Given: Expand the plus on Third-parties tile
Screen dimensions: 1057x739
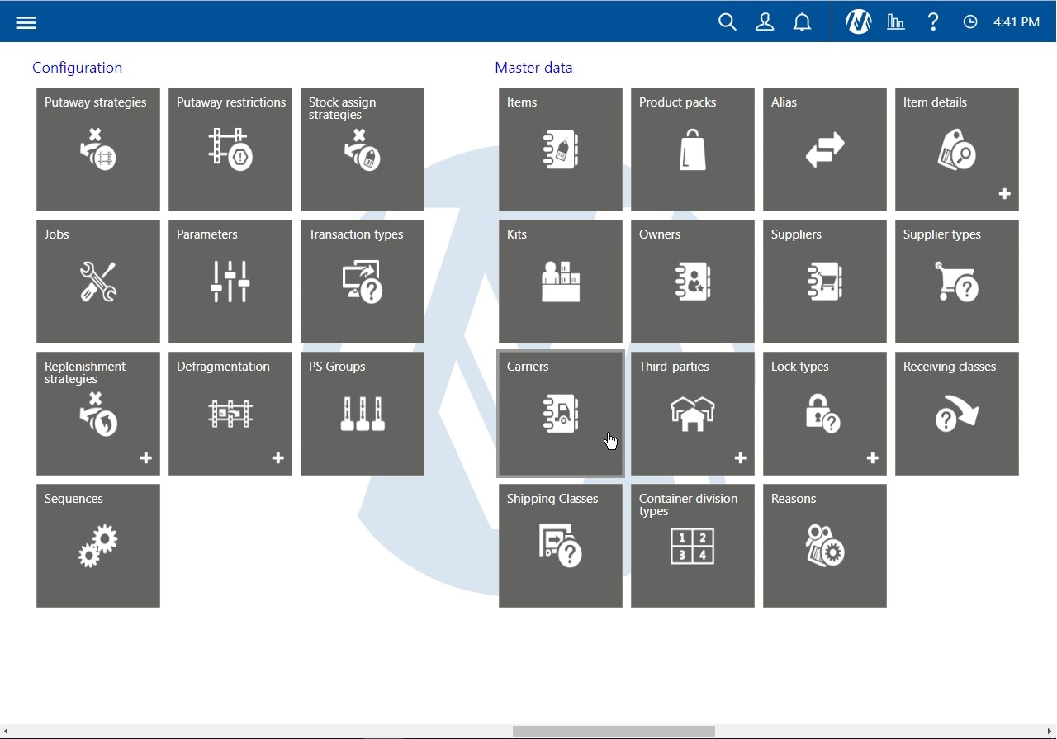Looking at the screenshot, I should (740, 458).
